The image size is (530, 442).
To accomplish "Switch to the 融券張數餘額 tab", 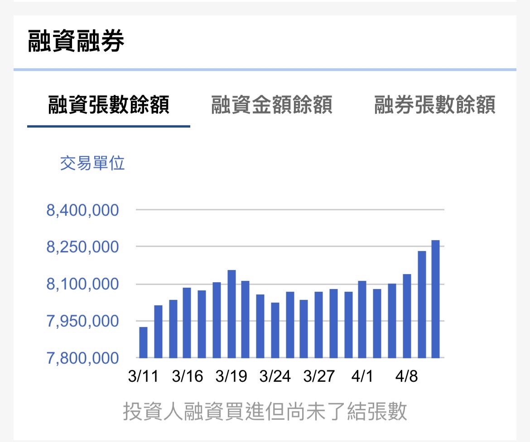I will (435, 103).
